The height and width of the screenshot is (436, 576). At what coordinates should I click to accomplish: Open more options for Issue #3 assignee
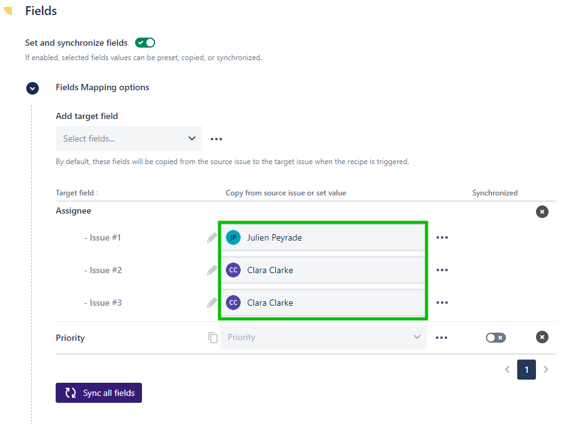[442, 303]
